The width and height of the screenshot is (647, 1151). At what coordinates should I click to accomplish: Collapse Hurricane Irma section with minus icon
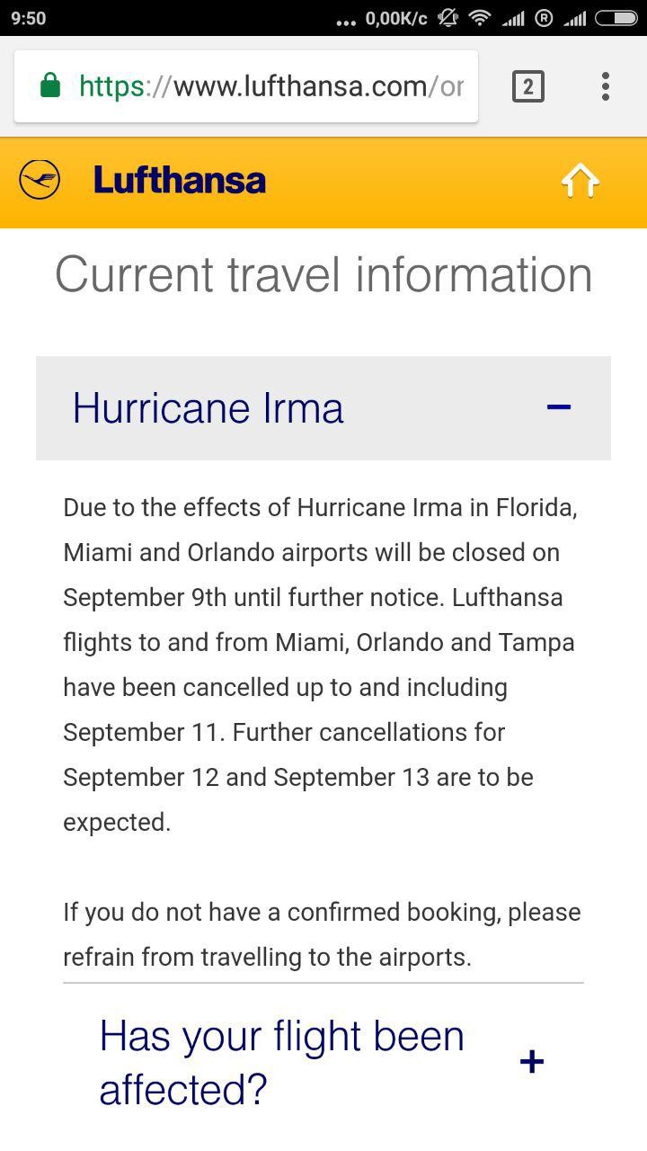(559, 407)
